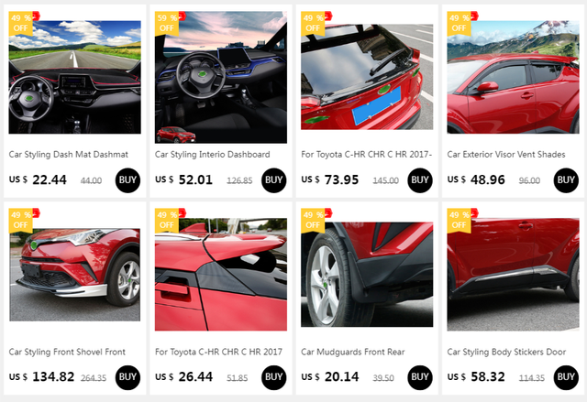587x402 pixels.
Task: Open Car Styling Dash Mat Dashmat title
Action: click(x=69, y=155)
